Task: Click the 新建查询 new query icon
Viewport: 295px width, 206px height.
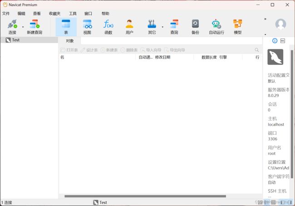Action: tap(34, 27)
